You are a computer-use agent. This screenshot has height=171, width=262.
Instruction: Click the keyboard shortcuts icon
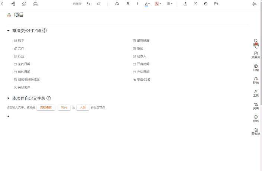tap(36, 4)
